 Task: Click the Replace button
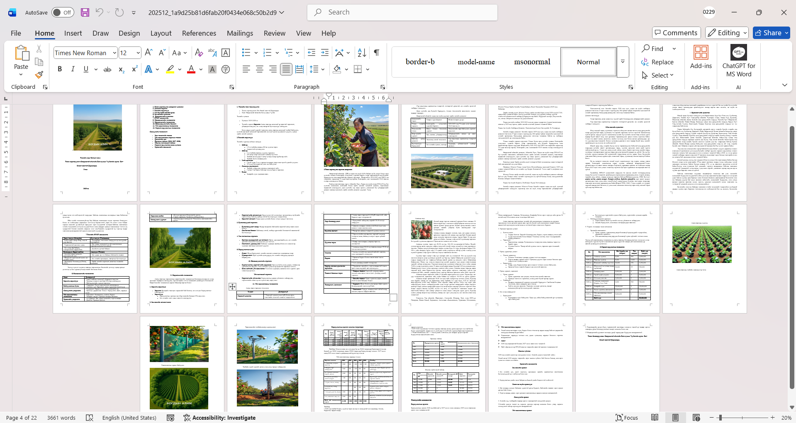coord(657,62)
